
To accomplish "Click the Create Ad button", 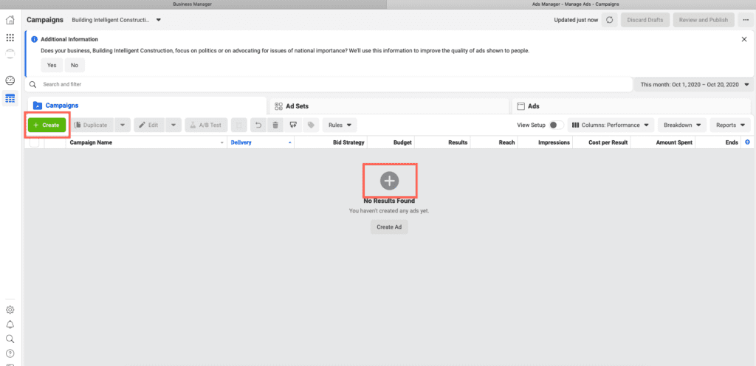I will [389, 227].
